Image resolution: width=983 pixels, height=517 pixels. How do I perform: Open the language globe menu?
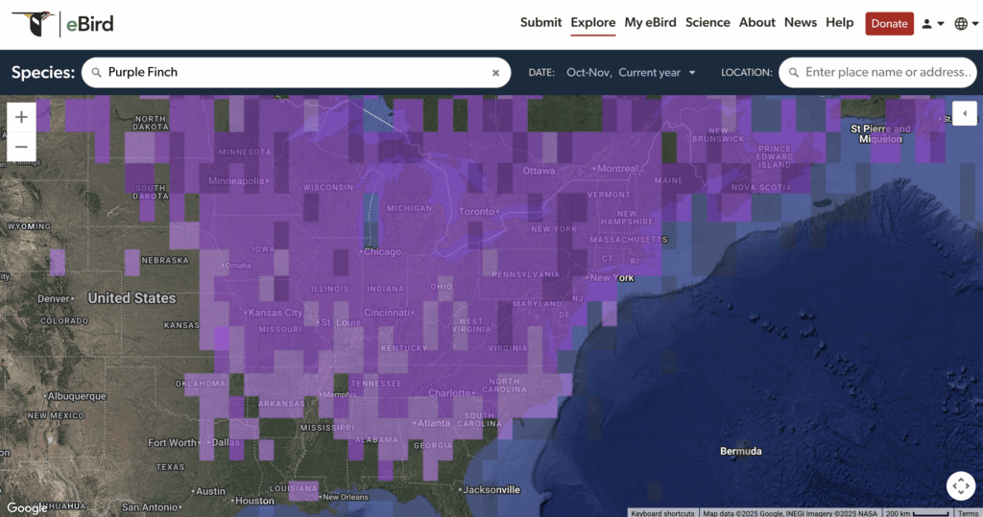tap(966, 24)
